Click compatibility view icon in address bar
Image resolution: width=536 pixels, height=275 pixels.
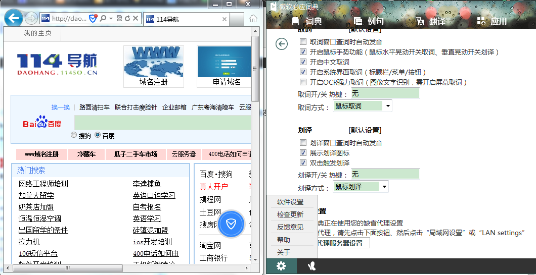coord(119,19)
